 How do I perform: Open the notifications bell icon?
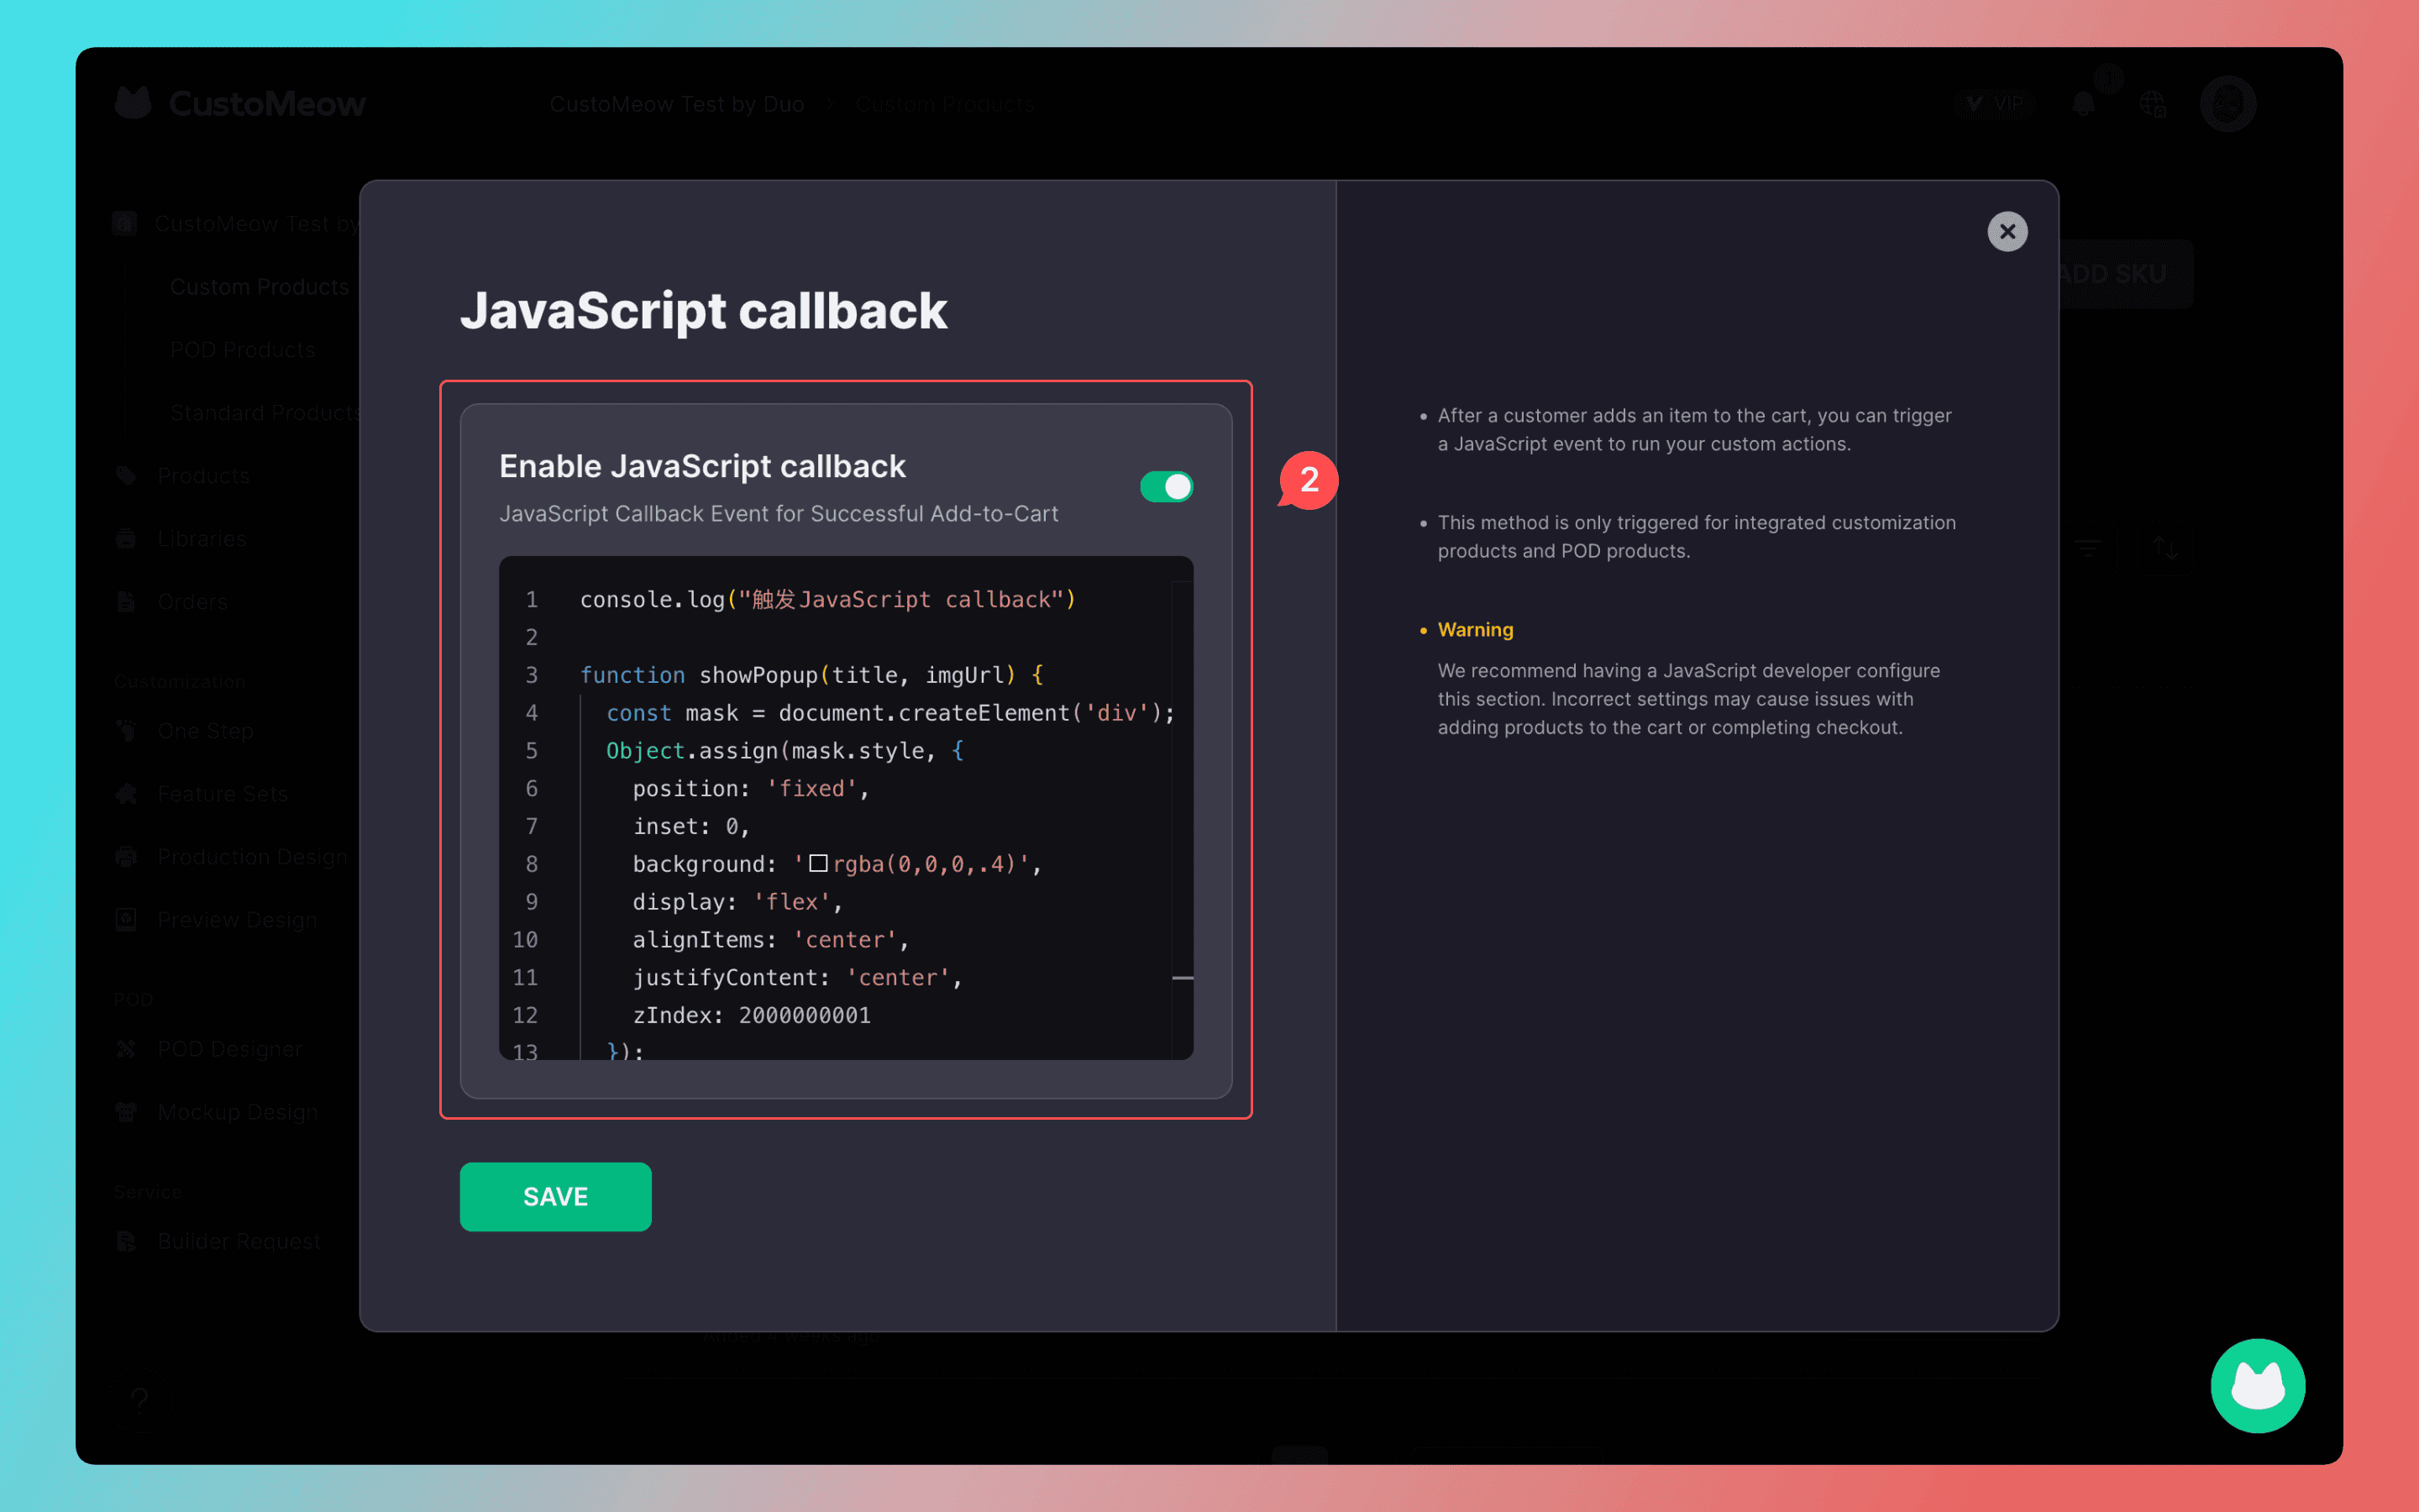pos(2083,104)
